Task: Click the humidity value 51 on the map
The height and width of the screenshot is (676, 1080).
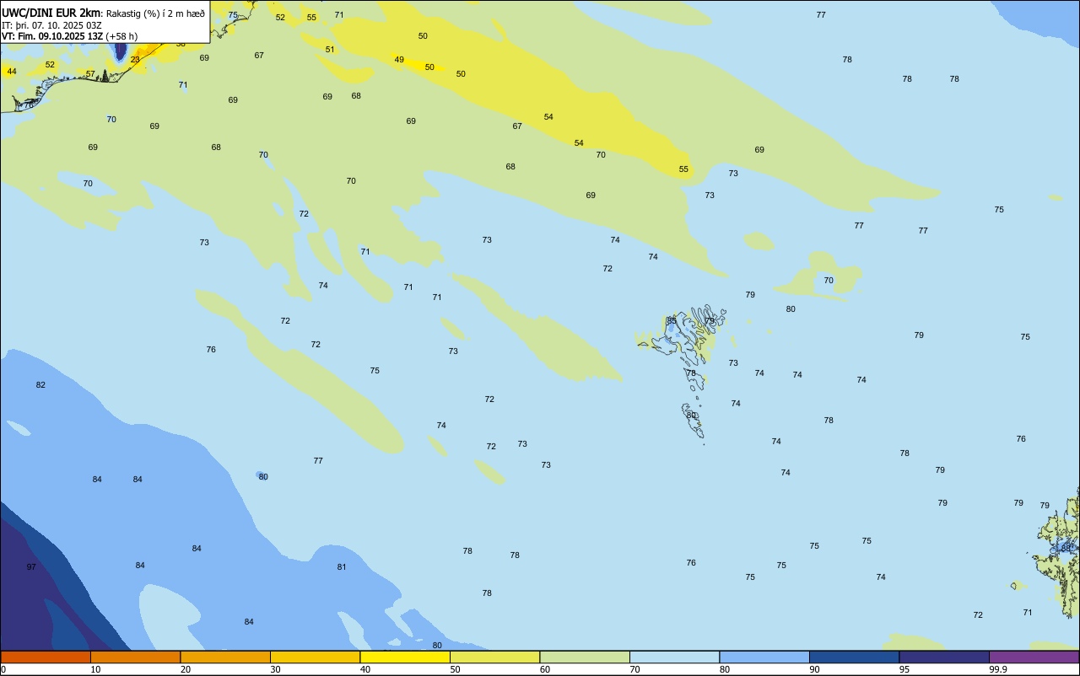Action: click(x=330, y=50)
